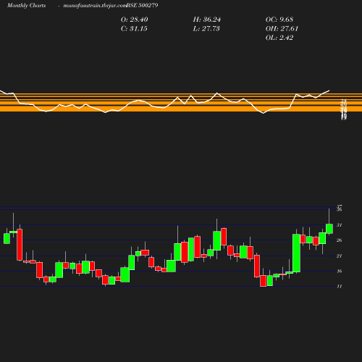Select the open value "O: 28.40"
This screenshot has width=362, height=362.
tap(135, 20)
